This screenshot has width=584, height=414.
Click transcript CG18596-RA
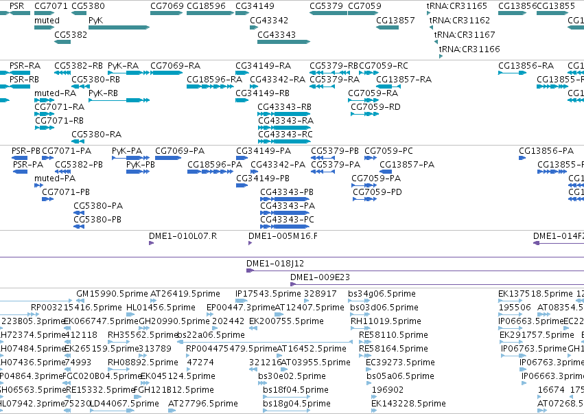pyautogui.click(x=210, y=87)
